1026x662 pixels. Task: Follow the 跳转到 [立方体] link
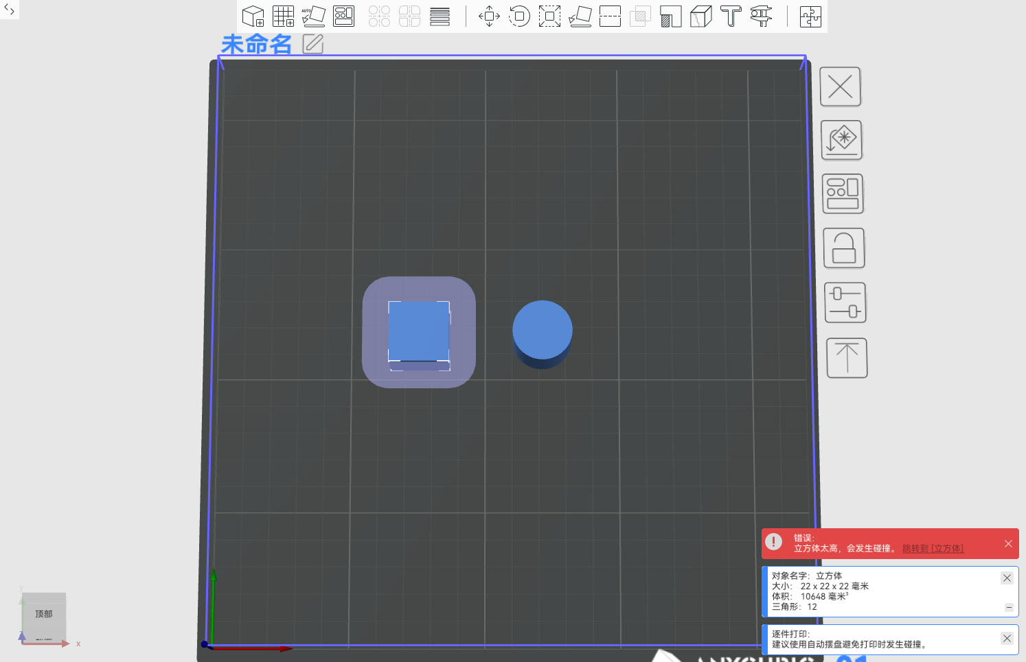point(933,549)
